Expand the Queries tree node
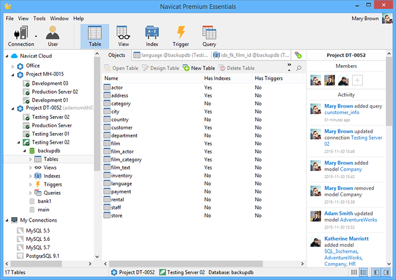Image resolution: width=396 pixels, height=280 pixels. (31, 193)
